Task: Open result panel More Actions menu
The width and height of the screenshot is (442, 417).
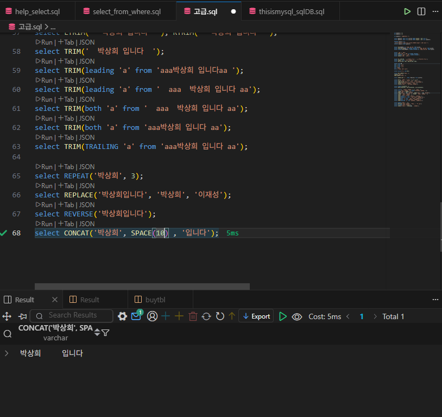Action: pos(435,300)
